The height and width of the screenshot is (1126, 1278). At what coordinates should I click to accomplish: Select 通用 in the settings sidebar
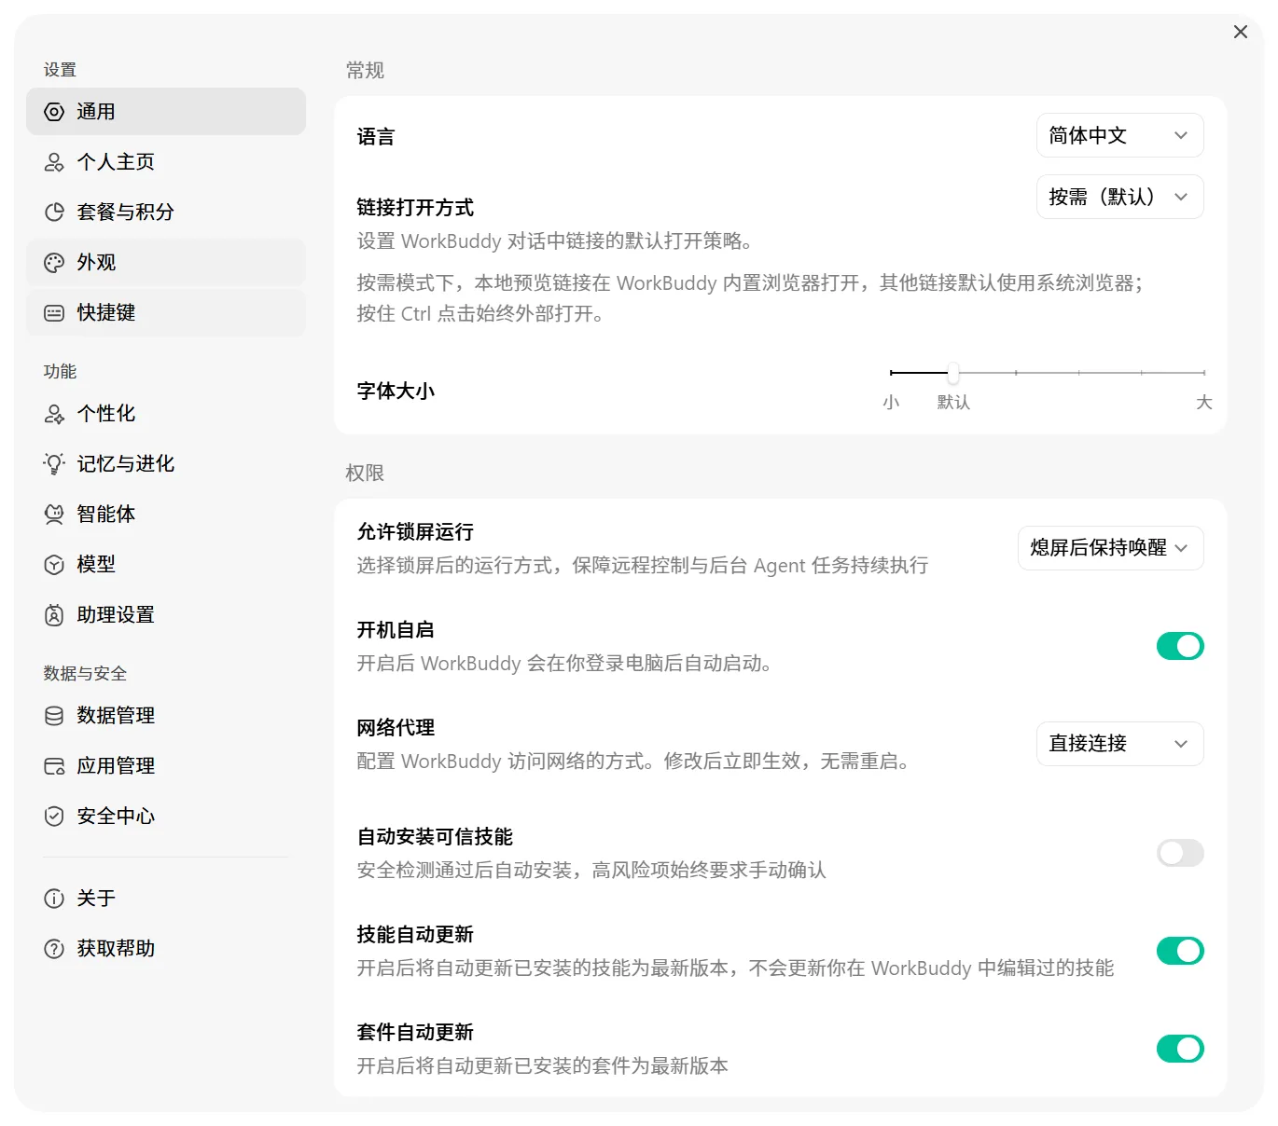tap(166, 112)
